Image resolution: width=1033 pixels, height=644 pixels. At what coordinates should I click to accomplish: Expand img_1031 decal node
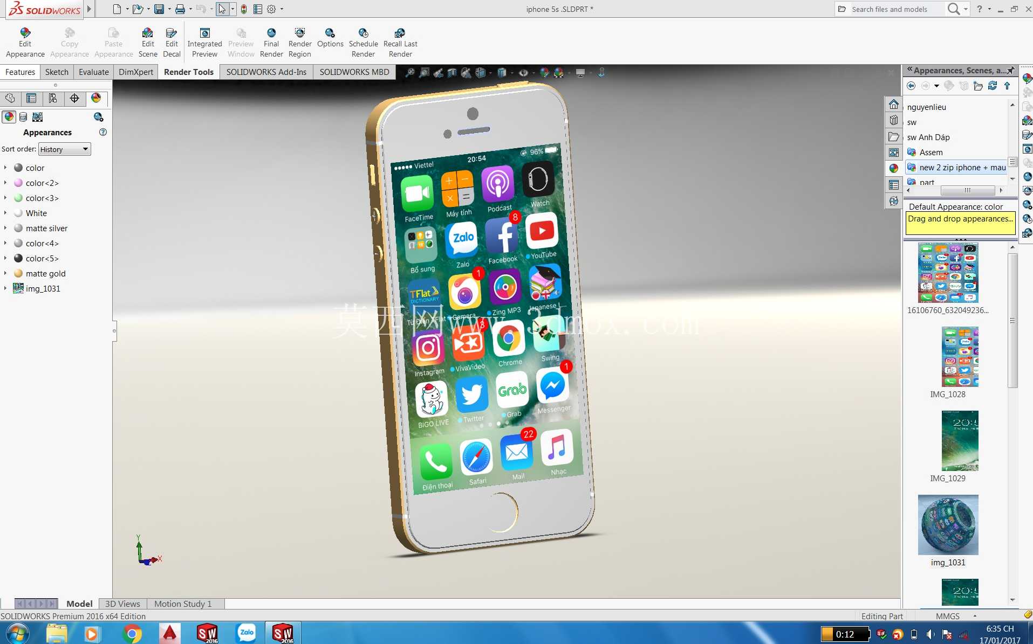pos(5,288)
